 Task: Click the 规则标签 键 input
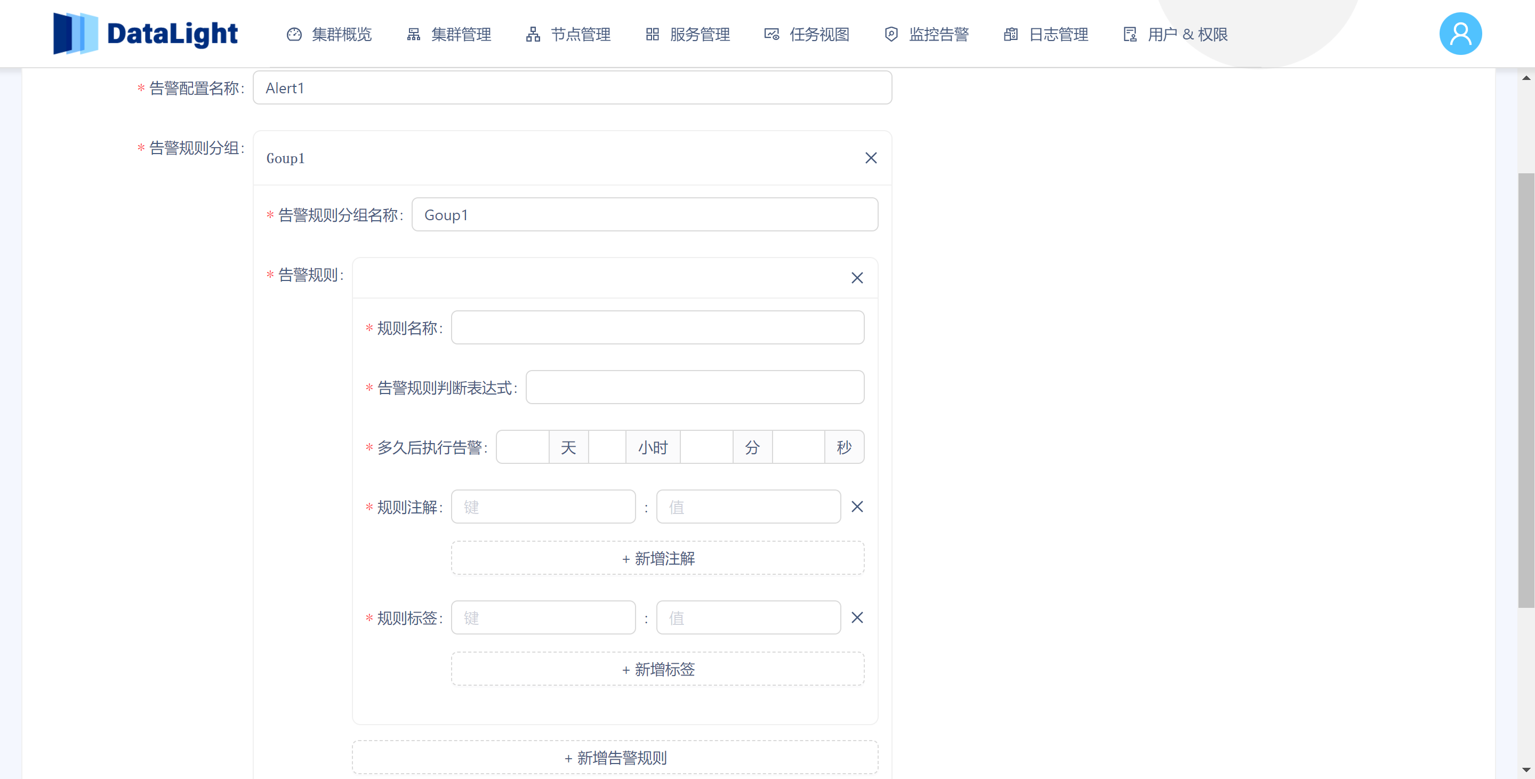[x=543, y=617]
